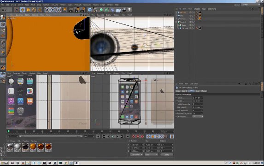Toggle the Autokeying red button

138,136
